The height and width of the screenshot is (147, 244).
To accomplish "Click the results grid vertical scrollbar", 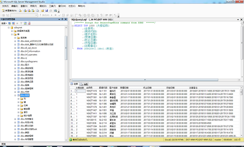I will [241, 112].
